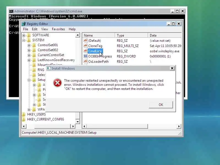Click the registry path in status bar

(59, 133)
